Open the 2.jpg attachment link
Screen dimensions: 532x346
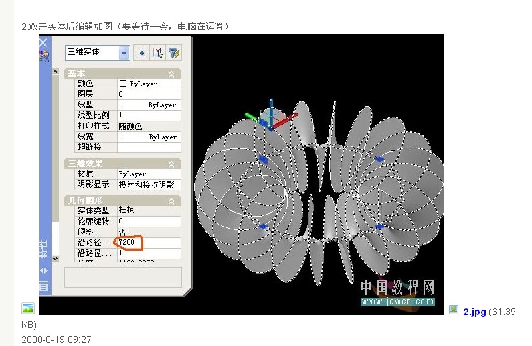pyautogui.click(x=474, y=312)
